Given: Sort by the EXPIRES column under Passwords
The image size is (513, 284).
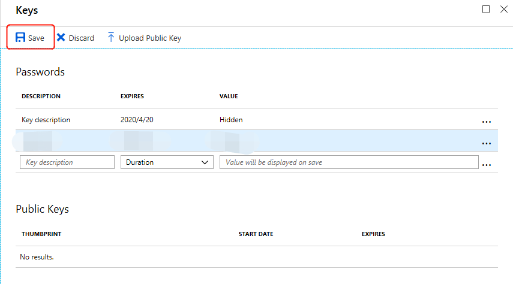Looking at the screenshot, I should click(x=132, y=96).
